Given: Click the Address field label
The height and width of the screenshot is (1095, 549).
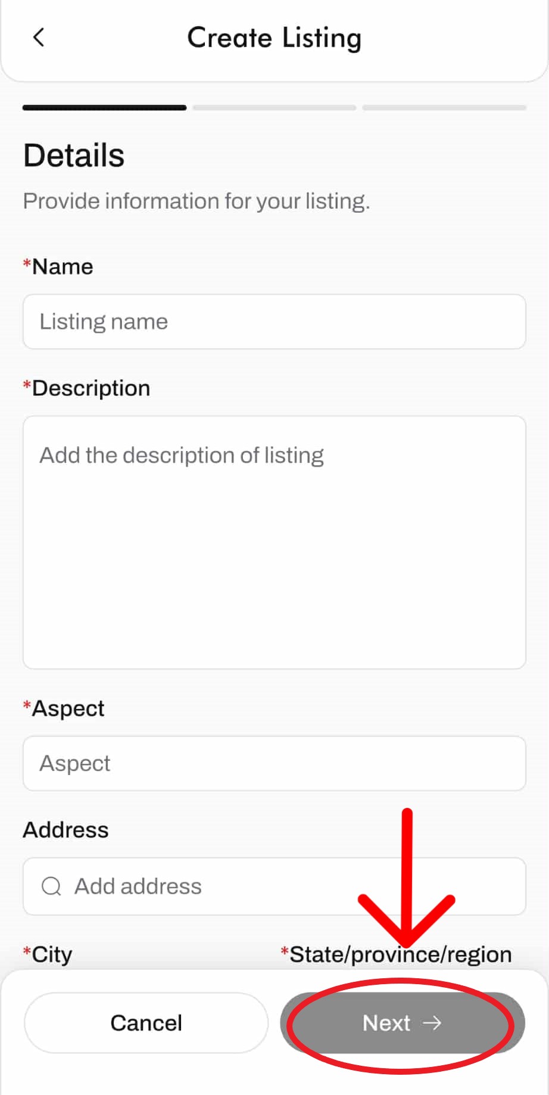Looking at the screenshot, I should [65, 830].
